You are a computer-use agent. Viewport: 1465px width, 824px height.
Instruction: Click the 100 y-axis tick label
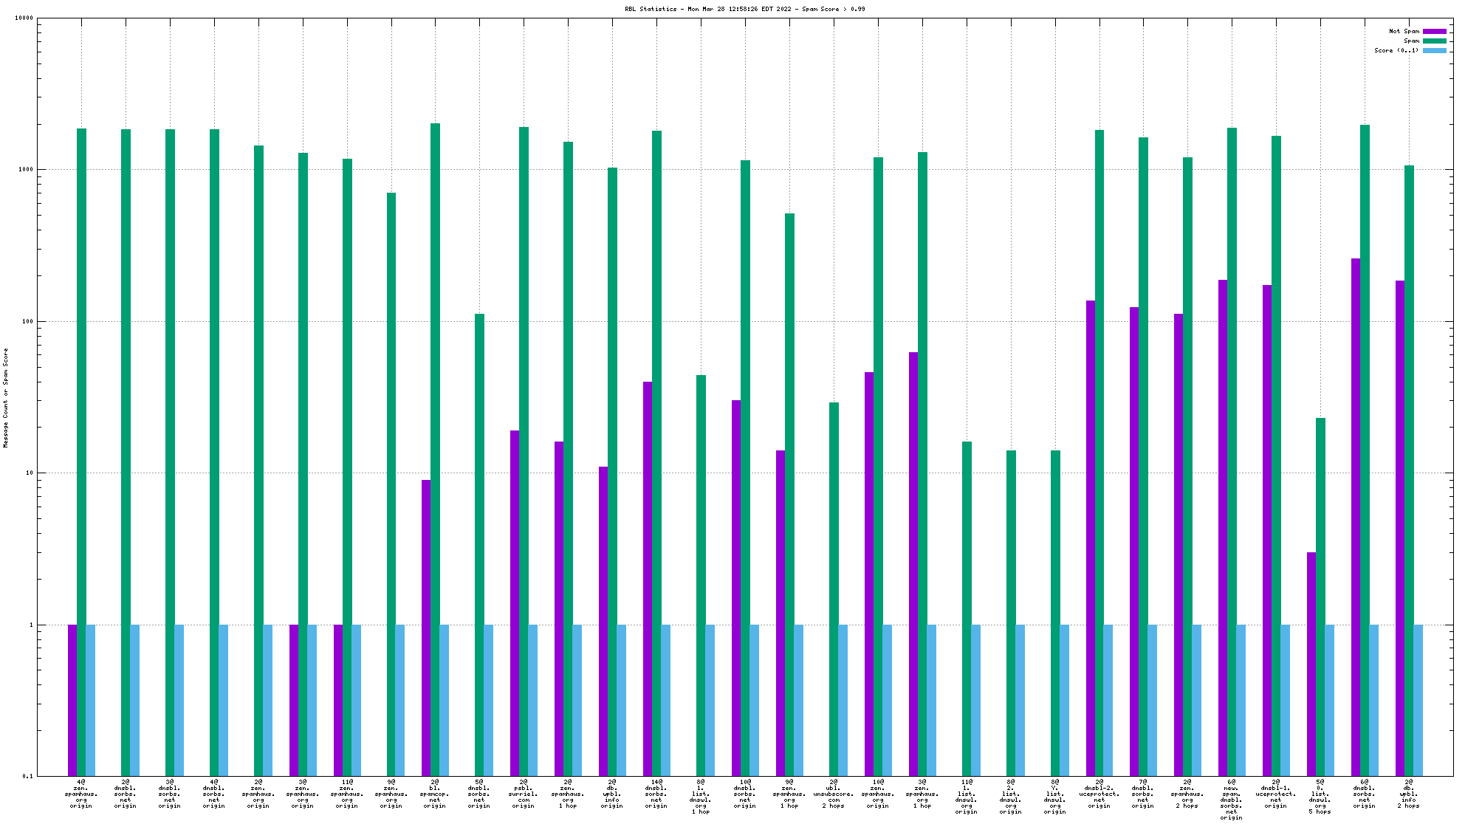(x=27, y=322)
